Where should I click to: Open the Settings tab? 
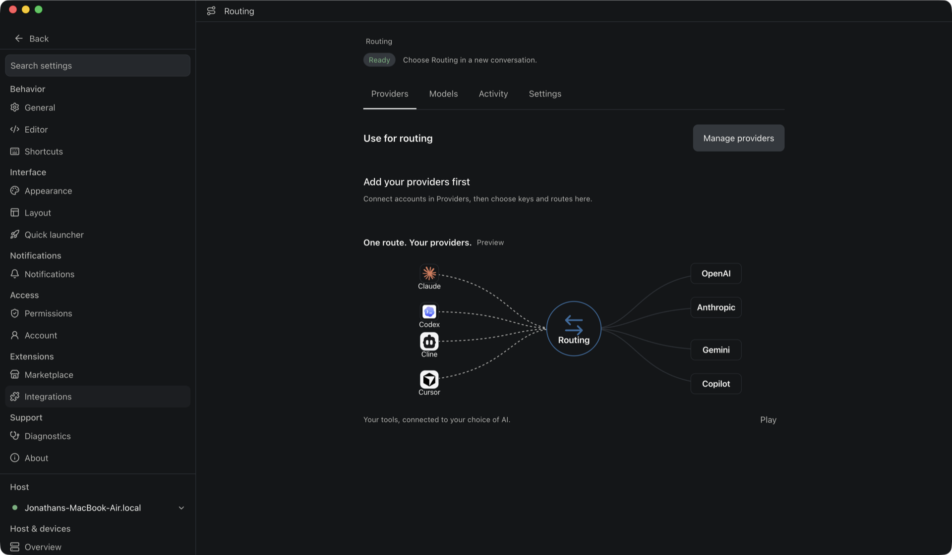coord(545,94)
